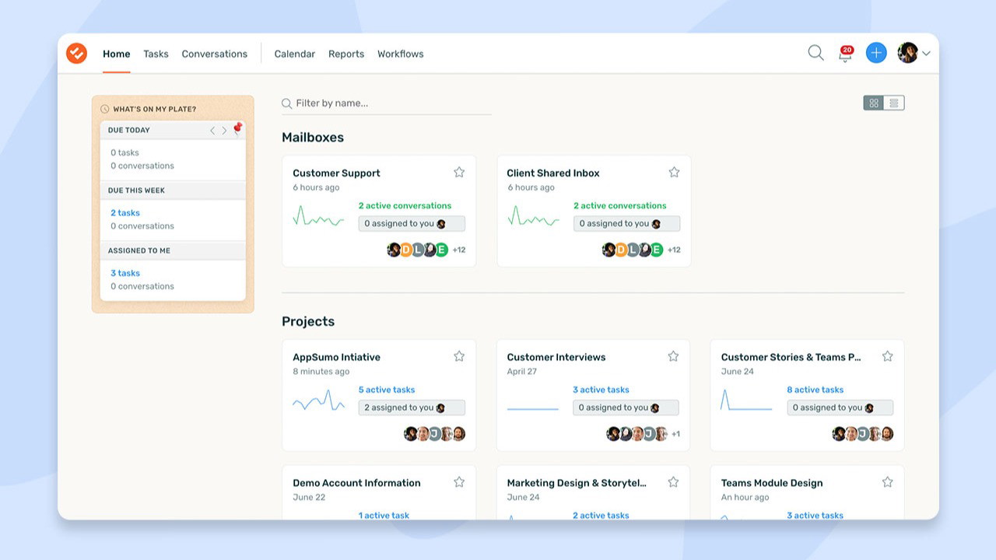
Task: Switch to grid view layout
Action: 874,103
